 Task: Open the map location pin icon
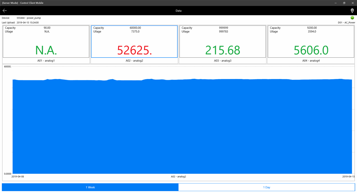click(352, 10)
